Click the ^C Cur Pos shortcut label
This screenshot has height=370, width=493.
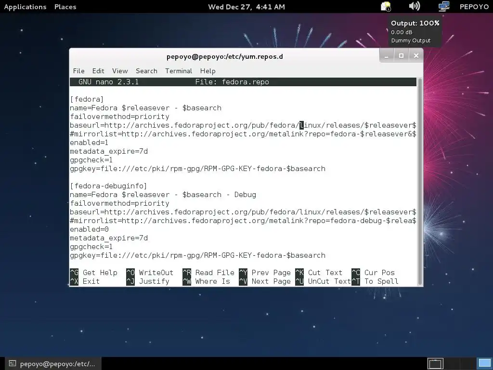point(373,273)
